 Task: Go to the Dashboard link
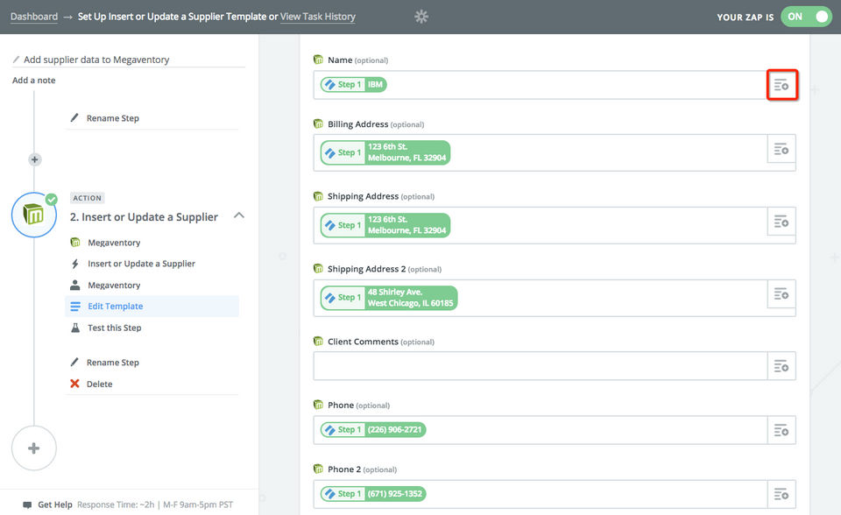click(x=34, y=17)
